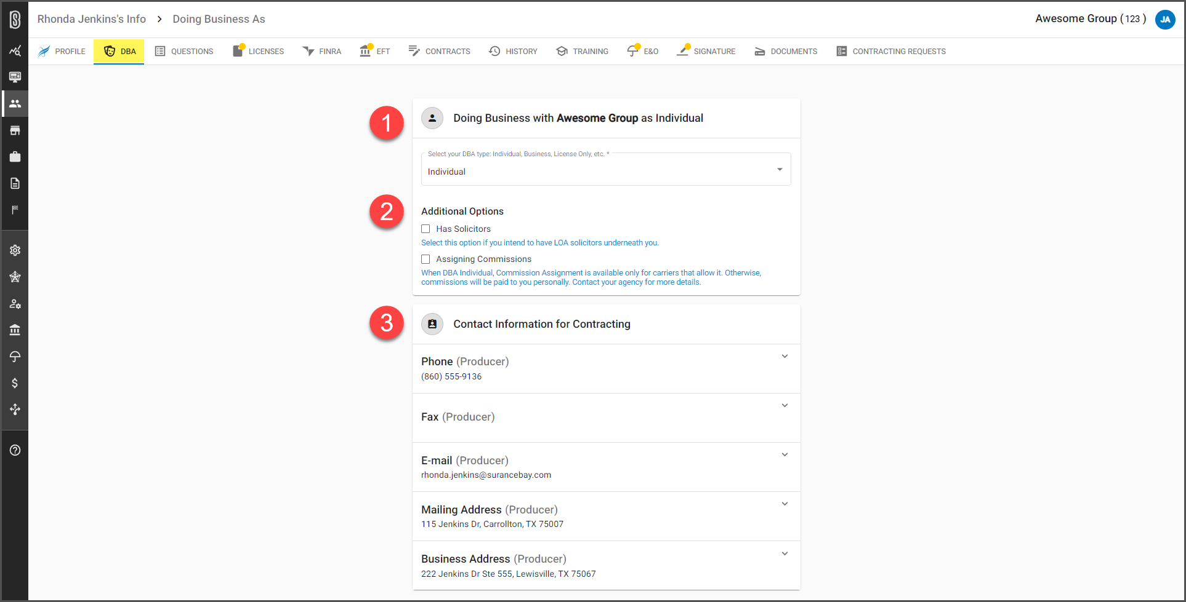Select the people/producers icon in sidebar

[15, 103]
